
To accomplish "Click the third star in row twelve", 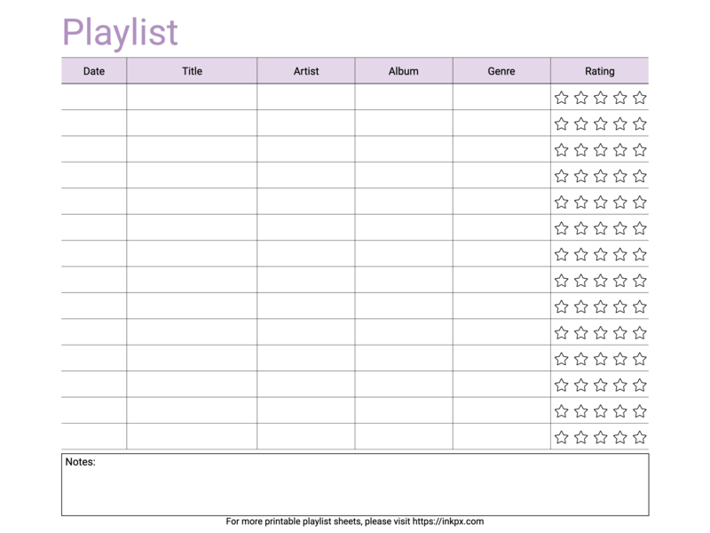I will 601,385.
